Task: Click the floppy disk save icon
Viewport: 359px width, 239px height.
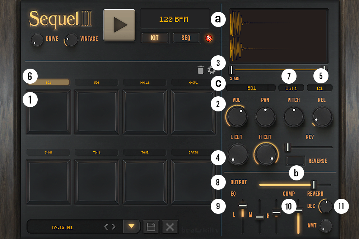Action: click(x=151, y=227)
